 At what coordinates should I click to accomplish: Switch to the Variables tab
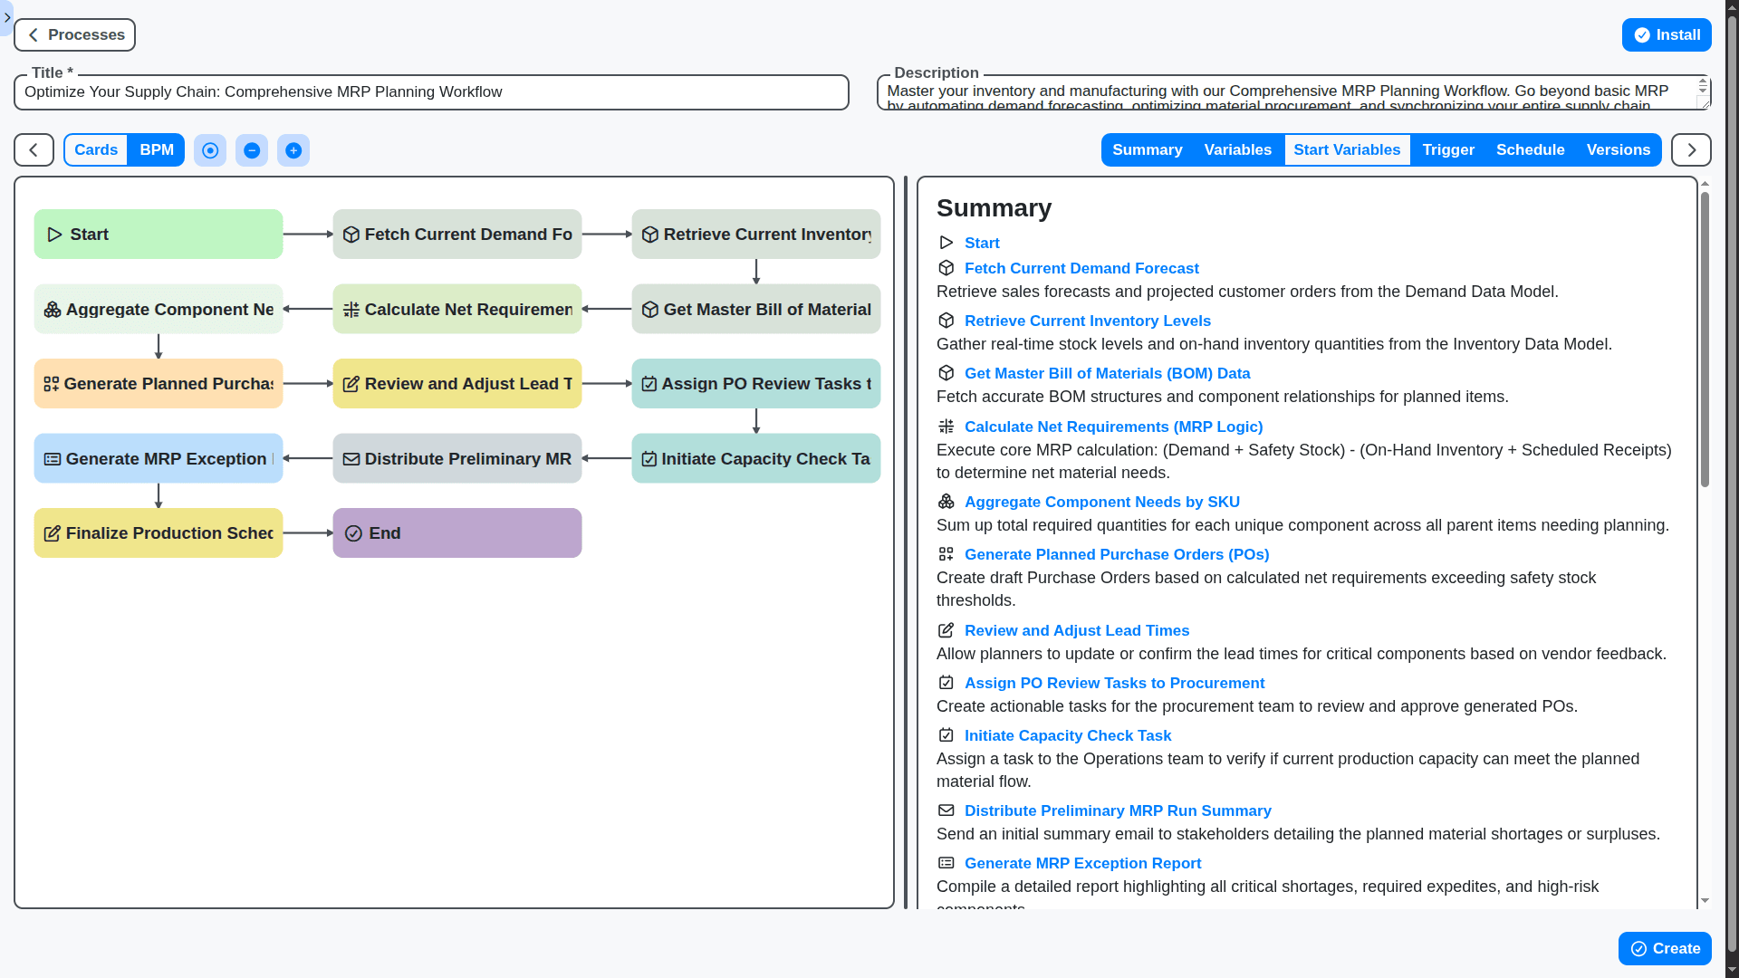pos(1237,149)
